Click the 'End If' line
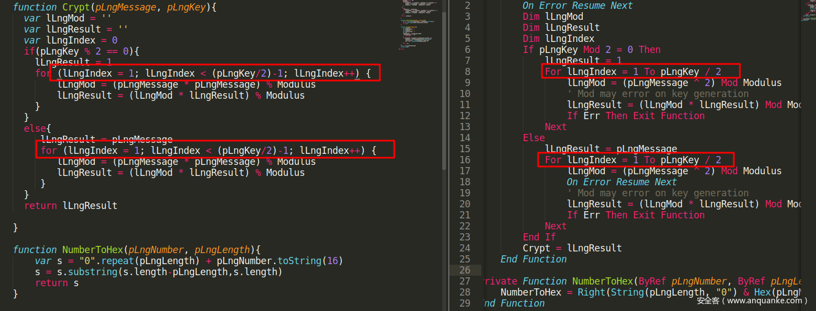816x311 pixels. 539,237
